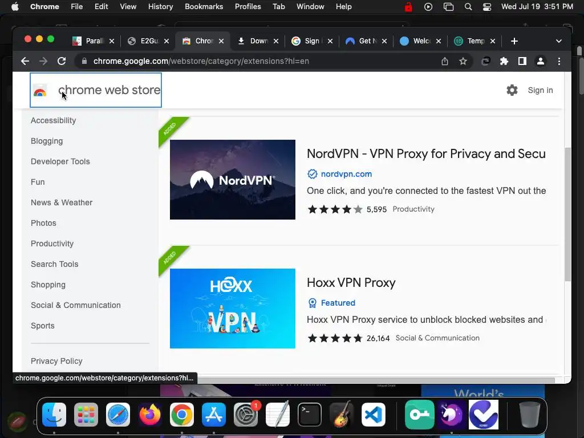
Task: Click the nordvpn.com publisher link
Action: [346, 174]
